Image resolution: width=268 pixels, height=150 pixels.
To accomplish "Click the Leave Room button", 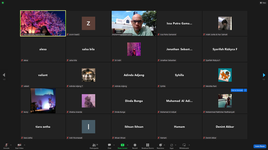I will [260, 146].
